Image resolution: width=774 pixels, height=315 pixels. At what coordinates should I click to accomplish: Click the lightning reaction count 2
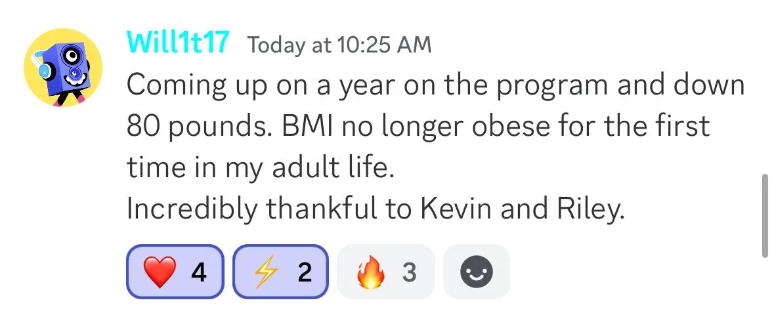click(305, 272)
